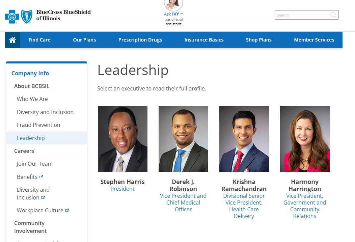The image size is (355, 242).
Task: Open Workplace Culture sidebar link
Action: pyautogui.click(x=40, y=210)
